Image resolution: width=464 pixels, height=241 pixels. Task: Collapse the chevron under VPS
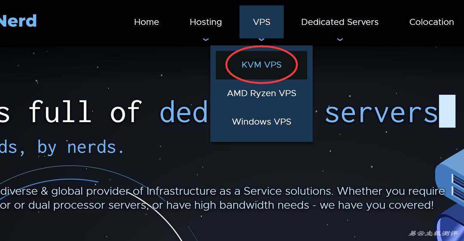pos(262,39)
